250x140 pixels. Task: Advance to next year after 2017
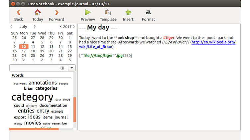74,26
